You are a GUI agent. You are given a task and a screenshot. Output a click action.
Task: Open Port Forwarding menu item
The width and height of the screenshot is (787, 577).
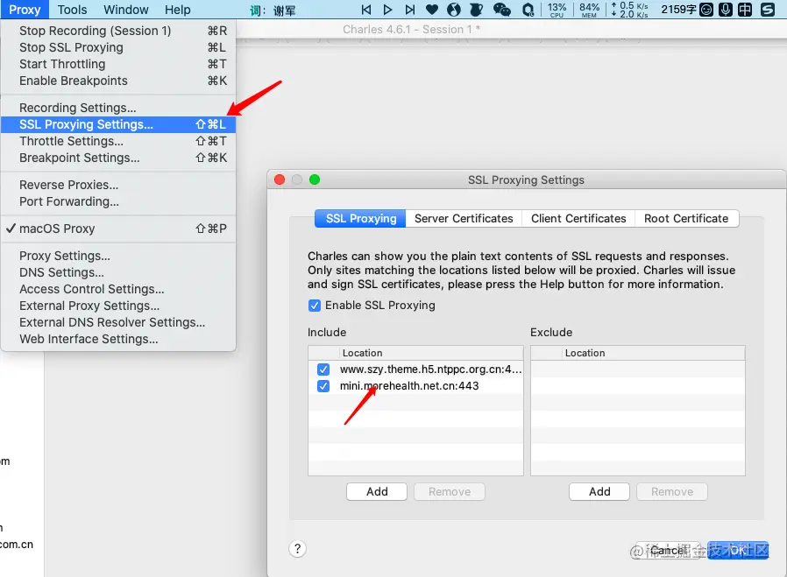[118, 201]
